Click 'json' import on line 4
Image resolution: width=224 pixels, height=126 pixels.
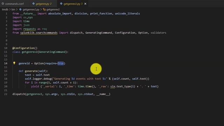coord(27,25)
